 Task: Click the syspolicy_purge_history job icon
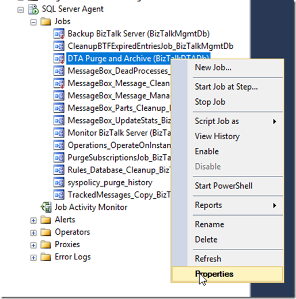coord(59,182)
